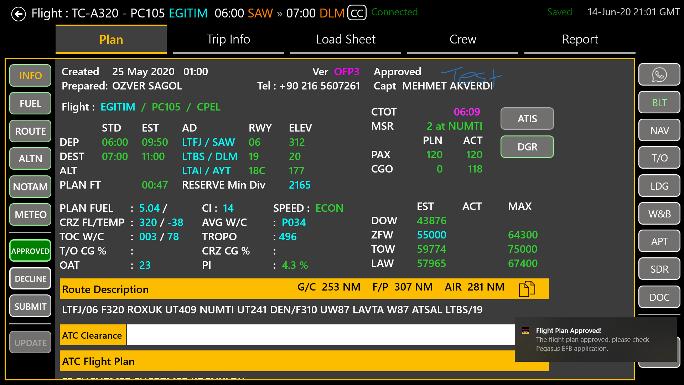The image size is (684, 385).
Task: Copy route description with the copy icon
Action: (x=527, y=288)
